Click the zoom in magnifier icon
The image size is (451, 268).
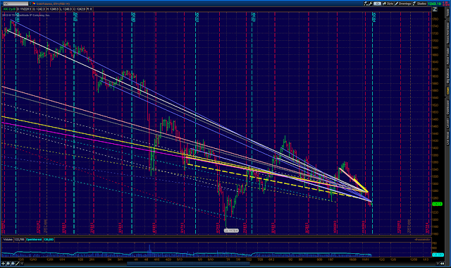coord(8,263)
